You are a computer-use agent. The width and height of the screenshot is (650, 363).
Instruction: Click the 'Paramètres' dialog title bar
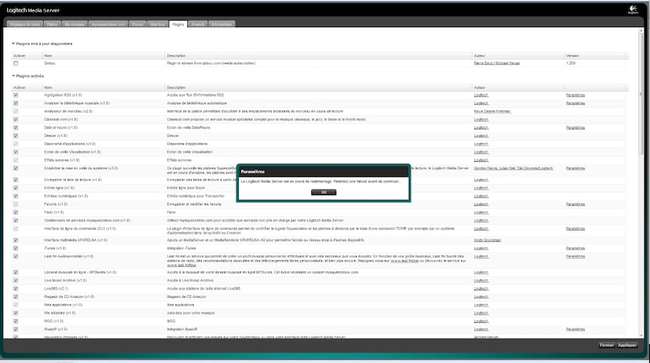coord(323,172)
